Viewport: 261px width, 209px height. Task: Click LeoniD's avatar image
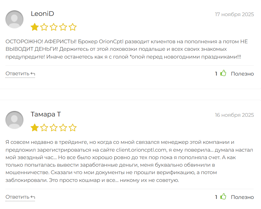click(x=14, y=19)
